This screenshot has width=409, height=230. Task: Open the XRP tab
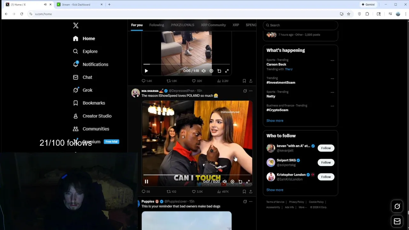pyautogui.click(x=236, y=25)
